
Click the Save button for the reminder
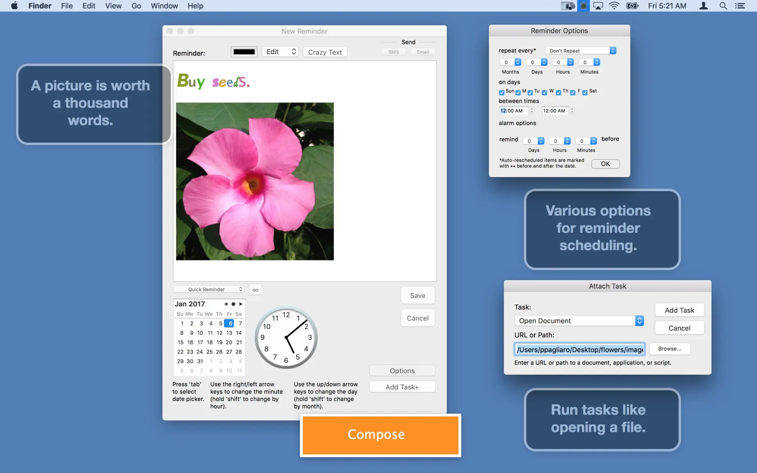[418, 295]
